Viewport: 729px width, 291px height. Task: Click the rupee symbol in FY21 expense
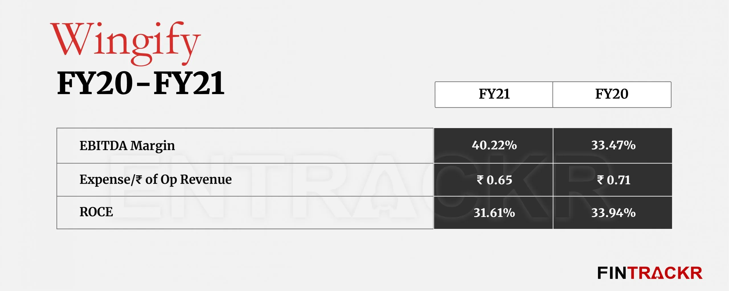(480, 180)
